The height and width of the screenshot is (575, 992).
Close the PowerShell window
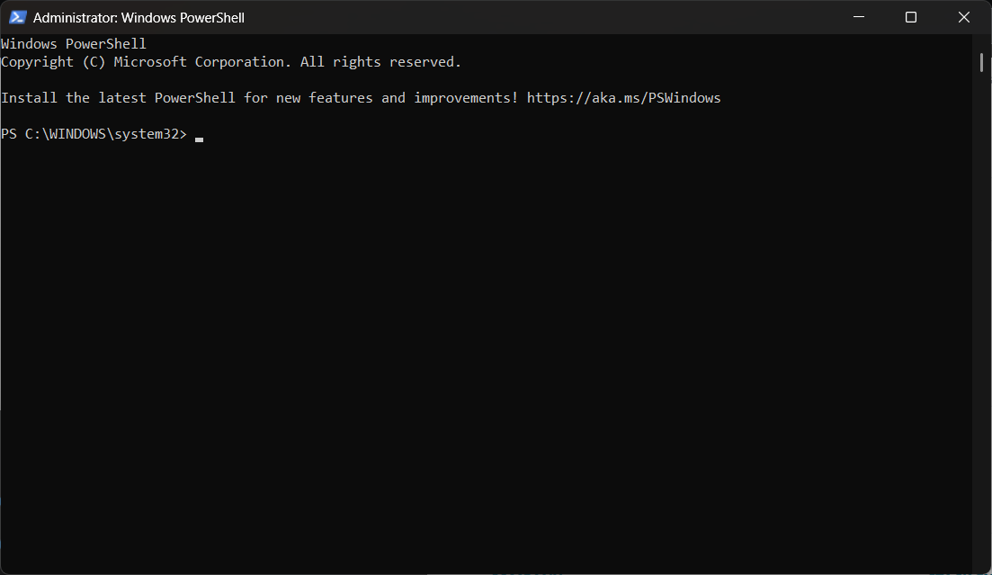point(963,16)
